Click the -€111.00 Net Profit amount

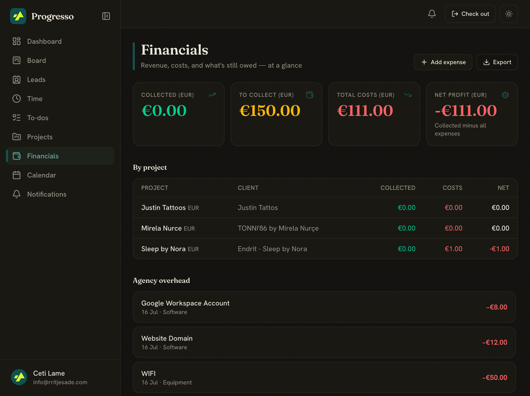[x=466, y=111]
